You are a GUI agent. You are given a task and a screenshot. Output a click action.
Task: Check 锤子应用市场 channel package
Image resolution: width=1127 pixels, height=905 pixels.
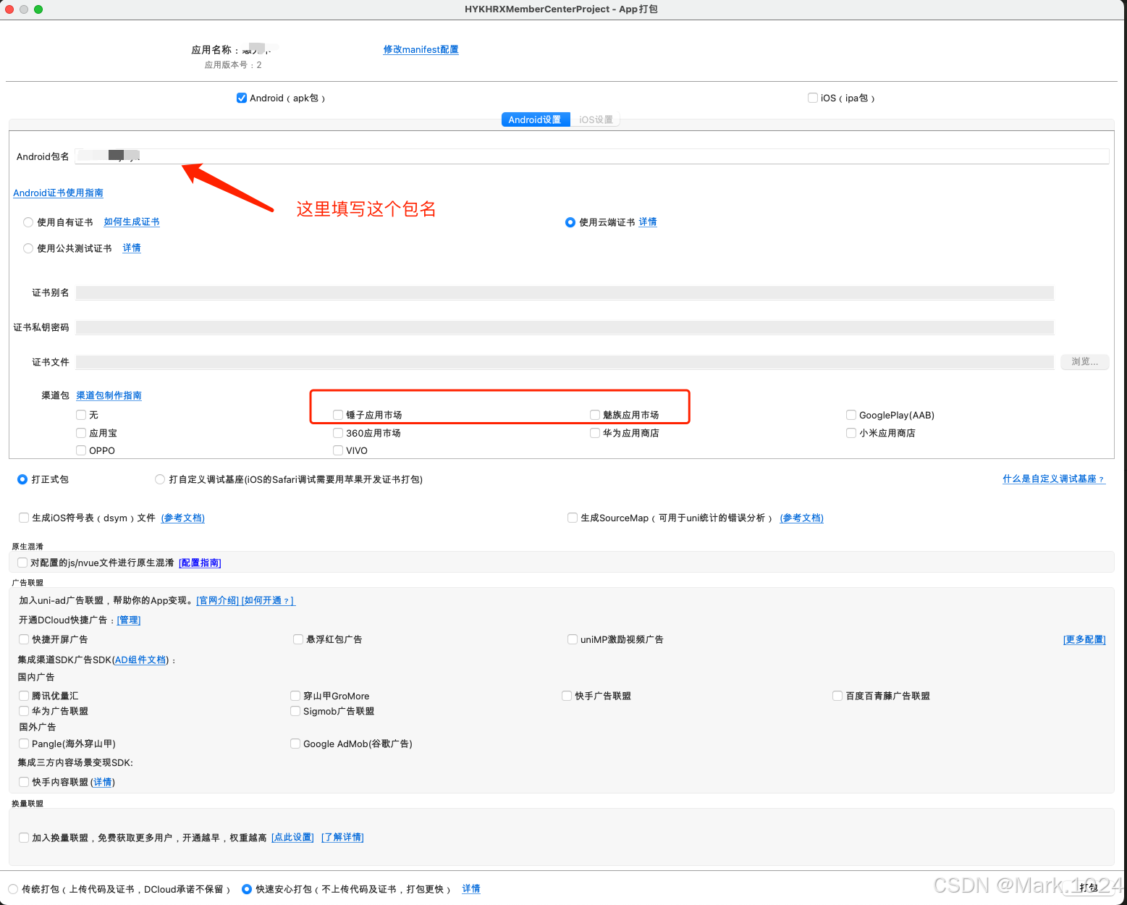338,414
